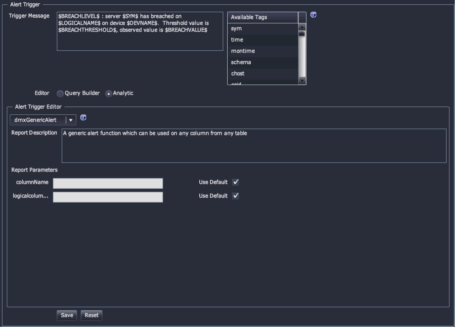Open help icon beside Available Tags
Image resolution: width=455 pixels, height=327 pixels.
pyautogui.click(x=313, y=15)
